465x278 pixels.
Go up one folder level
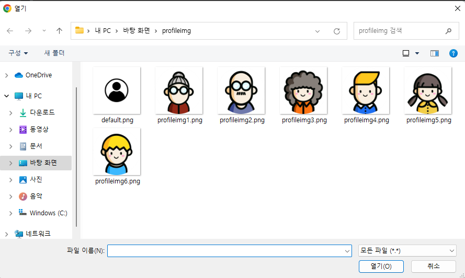[x=59, y=31]
